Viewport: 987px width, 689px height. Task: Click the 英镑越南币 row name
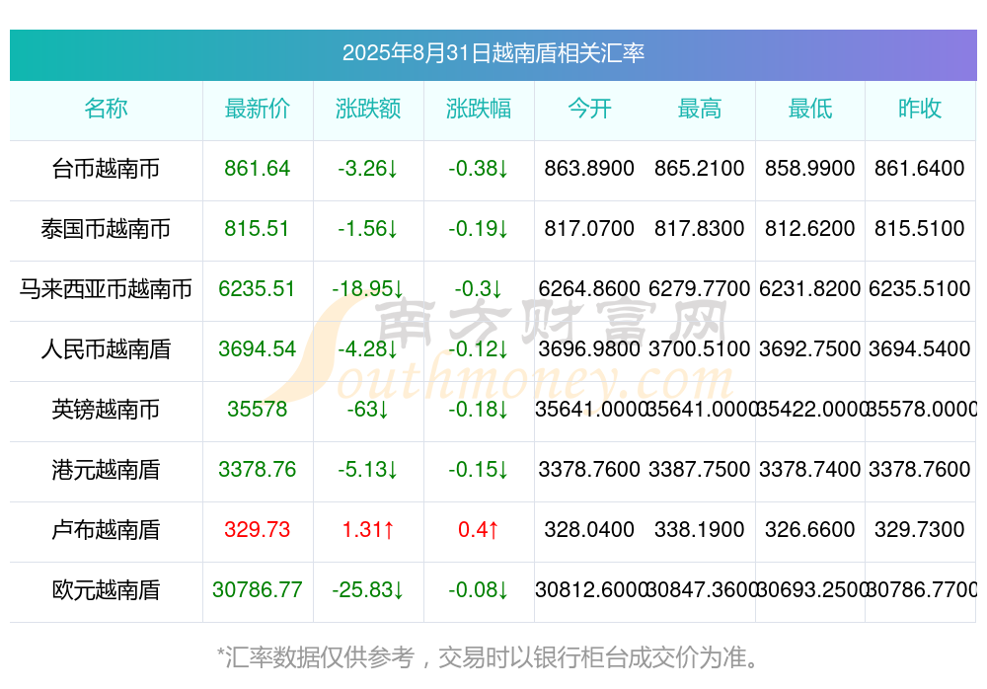click(x=106, y=410)
